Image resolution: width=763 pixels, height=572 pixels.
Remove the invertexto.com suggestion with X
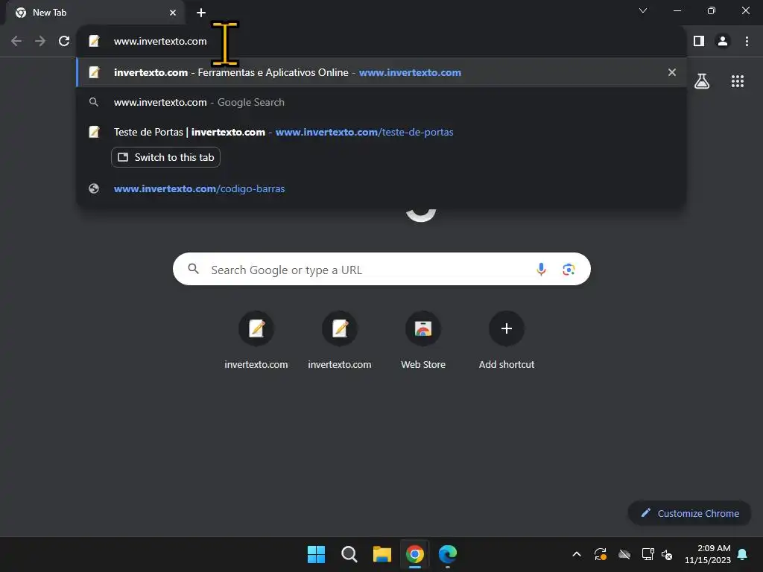point(672,72)
